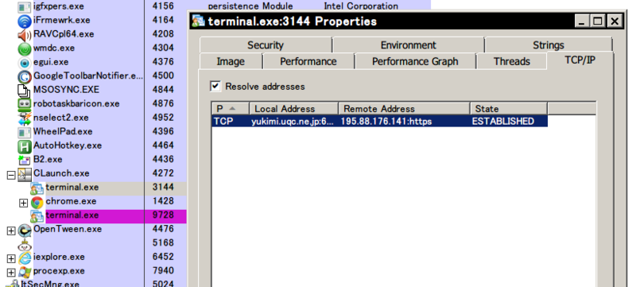Screen dimensions: 636x287
Task: Select highlighted terminal.exe row PID 9728
Action: tap(116, 216)
